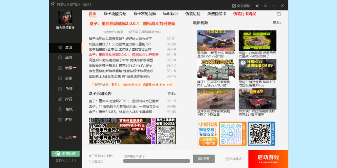Click the app logo in title bar

(53, 4)
